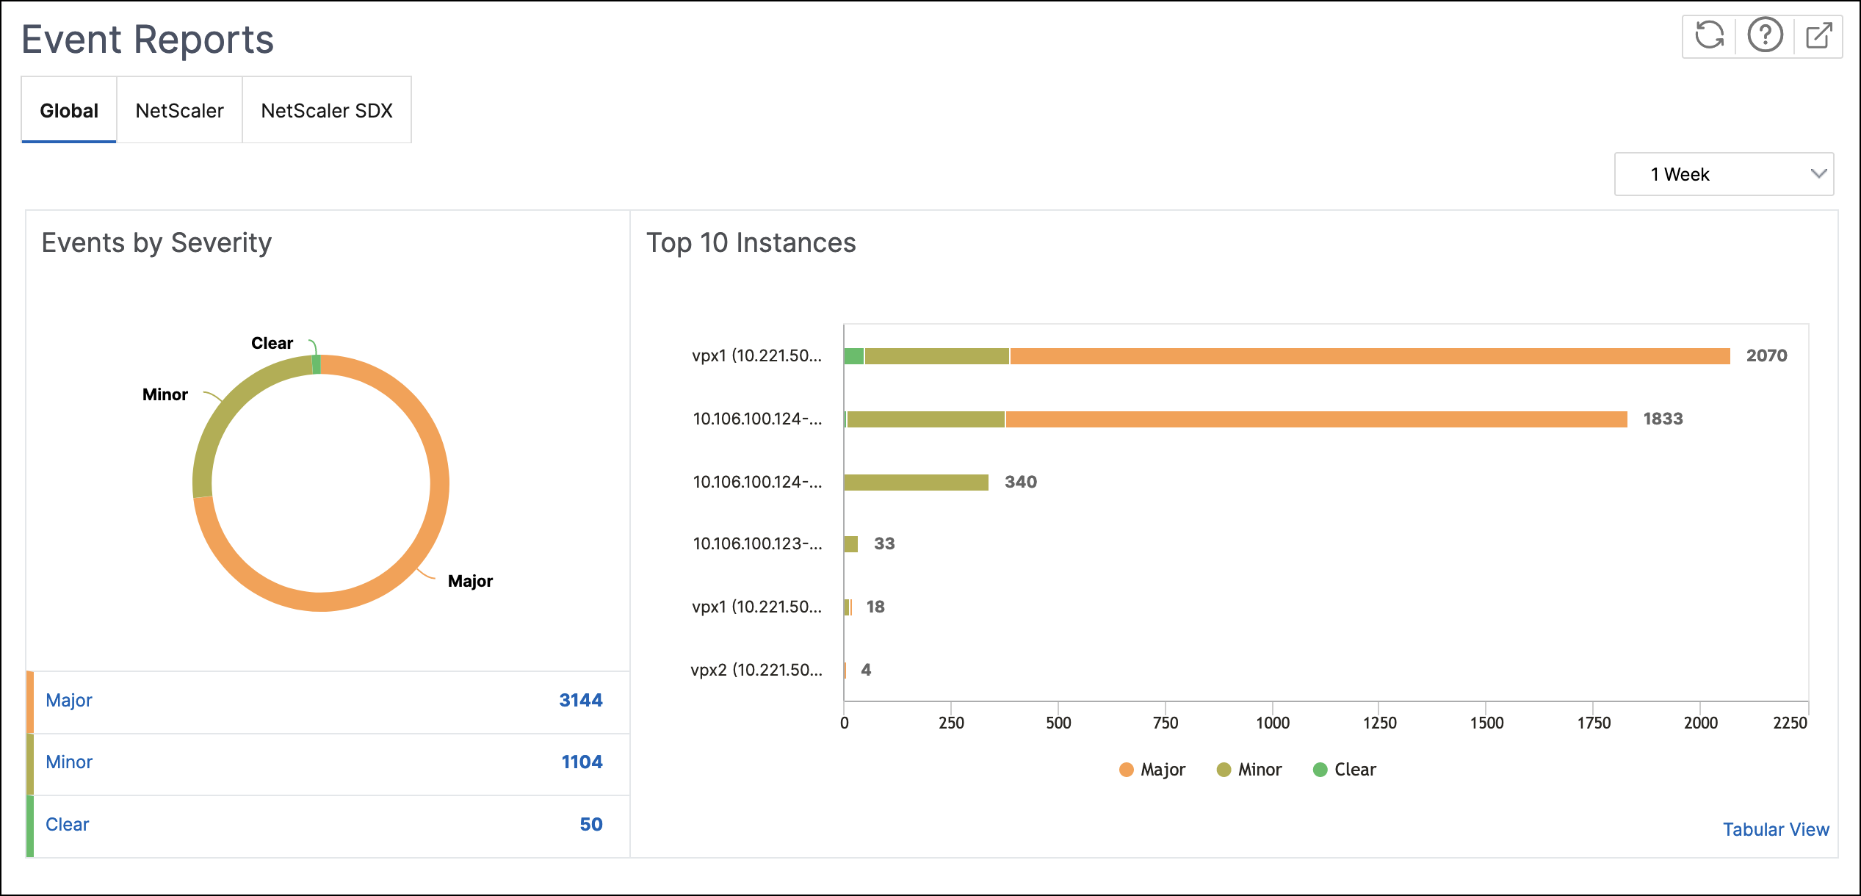Click the Major label beside the donut chart

click(x=470, y=581)
